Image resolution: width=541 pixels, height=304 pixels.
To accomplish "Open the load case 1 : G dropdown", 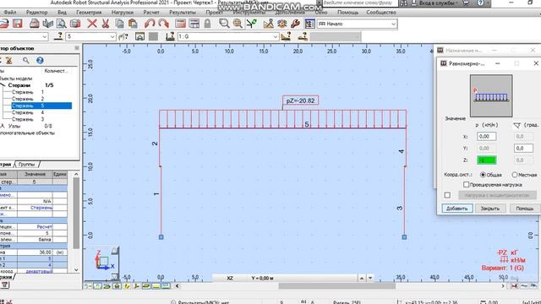I will coord(276,36).
